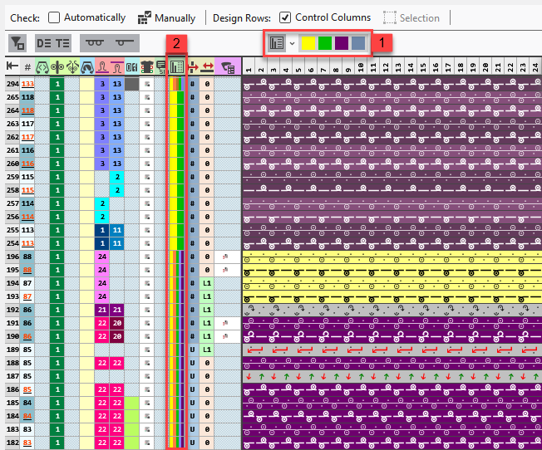The height and width of the screenshot is (450, 542).
Task: Check the Automatically checkbox
Action: tap(54, 17)
